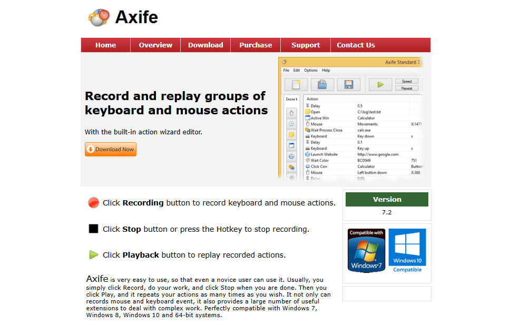Image resolution: width=510 pixels, height=324 pixels.
Task: Click the Axife logo icon
Action: [x=99, y=17]
